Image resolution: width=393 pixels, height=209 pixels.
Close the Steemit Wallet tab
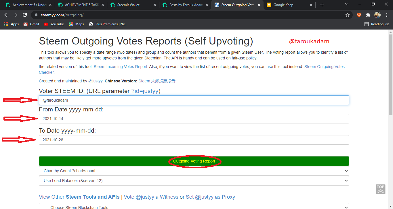tap(155, 5)
